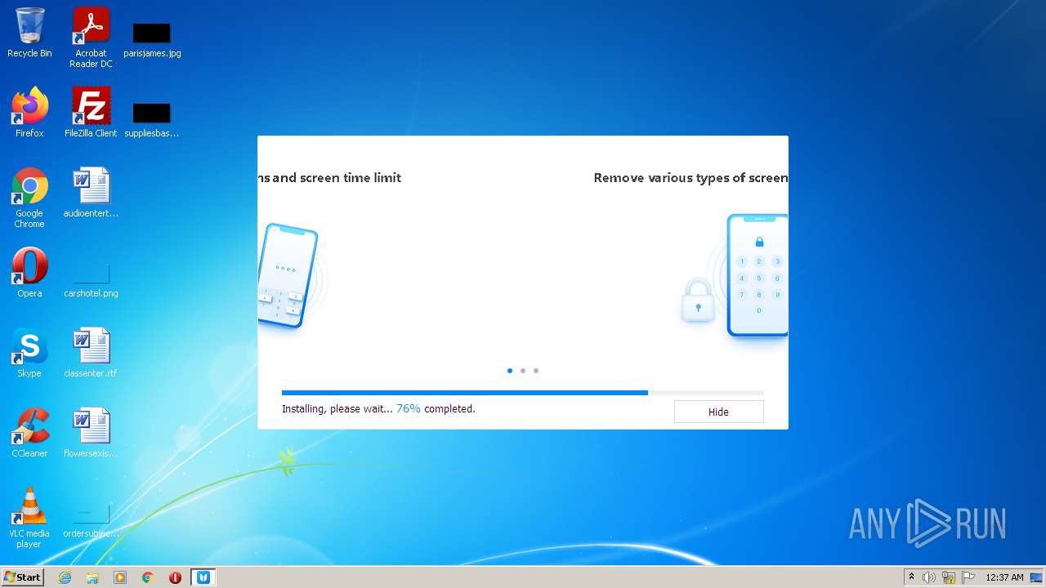
Task: Select the carshotel.png file
Action: 91,280
